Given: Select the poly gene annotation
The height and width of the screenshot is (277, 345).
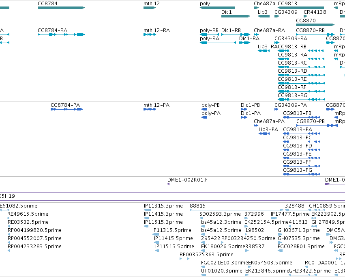Looking at the screenshot, I should coord(217,8).
